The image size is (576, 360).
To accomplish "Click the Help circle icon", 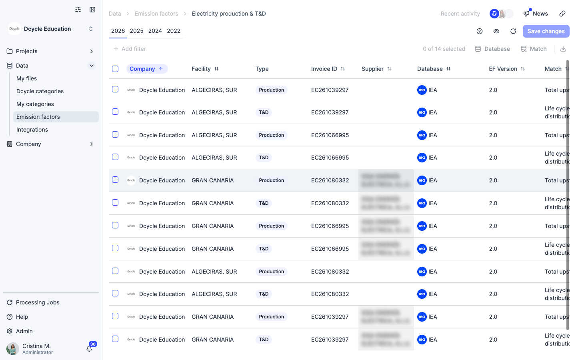I will 10,317.
